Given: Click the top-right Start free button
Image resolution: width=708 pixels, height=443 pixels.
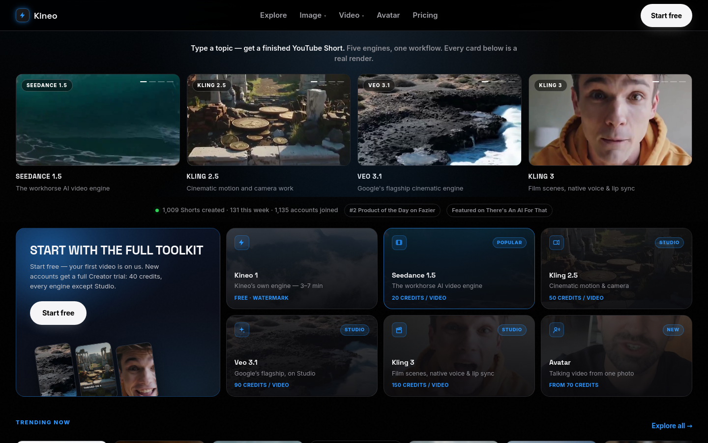Looking at the screenshot, I should point(666,16).
